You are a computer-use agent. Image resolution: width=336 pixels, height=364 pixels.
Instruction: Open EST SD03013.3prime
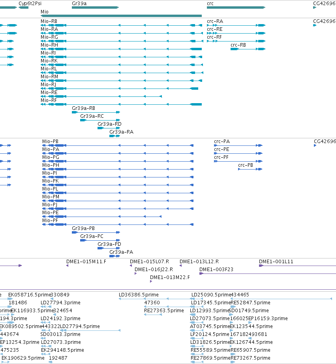[x=60, y=334]
